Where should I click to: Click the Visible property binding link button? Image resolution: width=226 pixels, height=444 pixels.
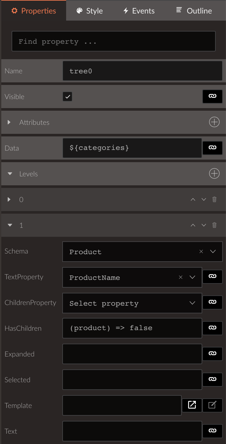pos(212,96)
